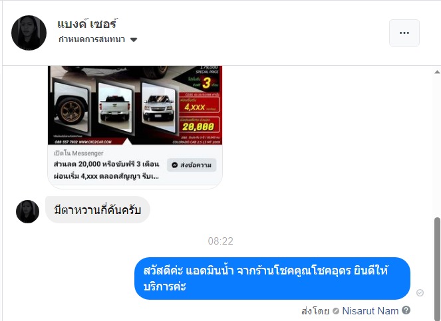Viewport: 441px width, 321px height.
Task: Open the Messenger icon inside ส่งข้อความ button
Action: [x=175, y=165]
